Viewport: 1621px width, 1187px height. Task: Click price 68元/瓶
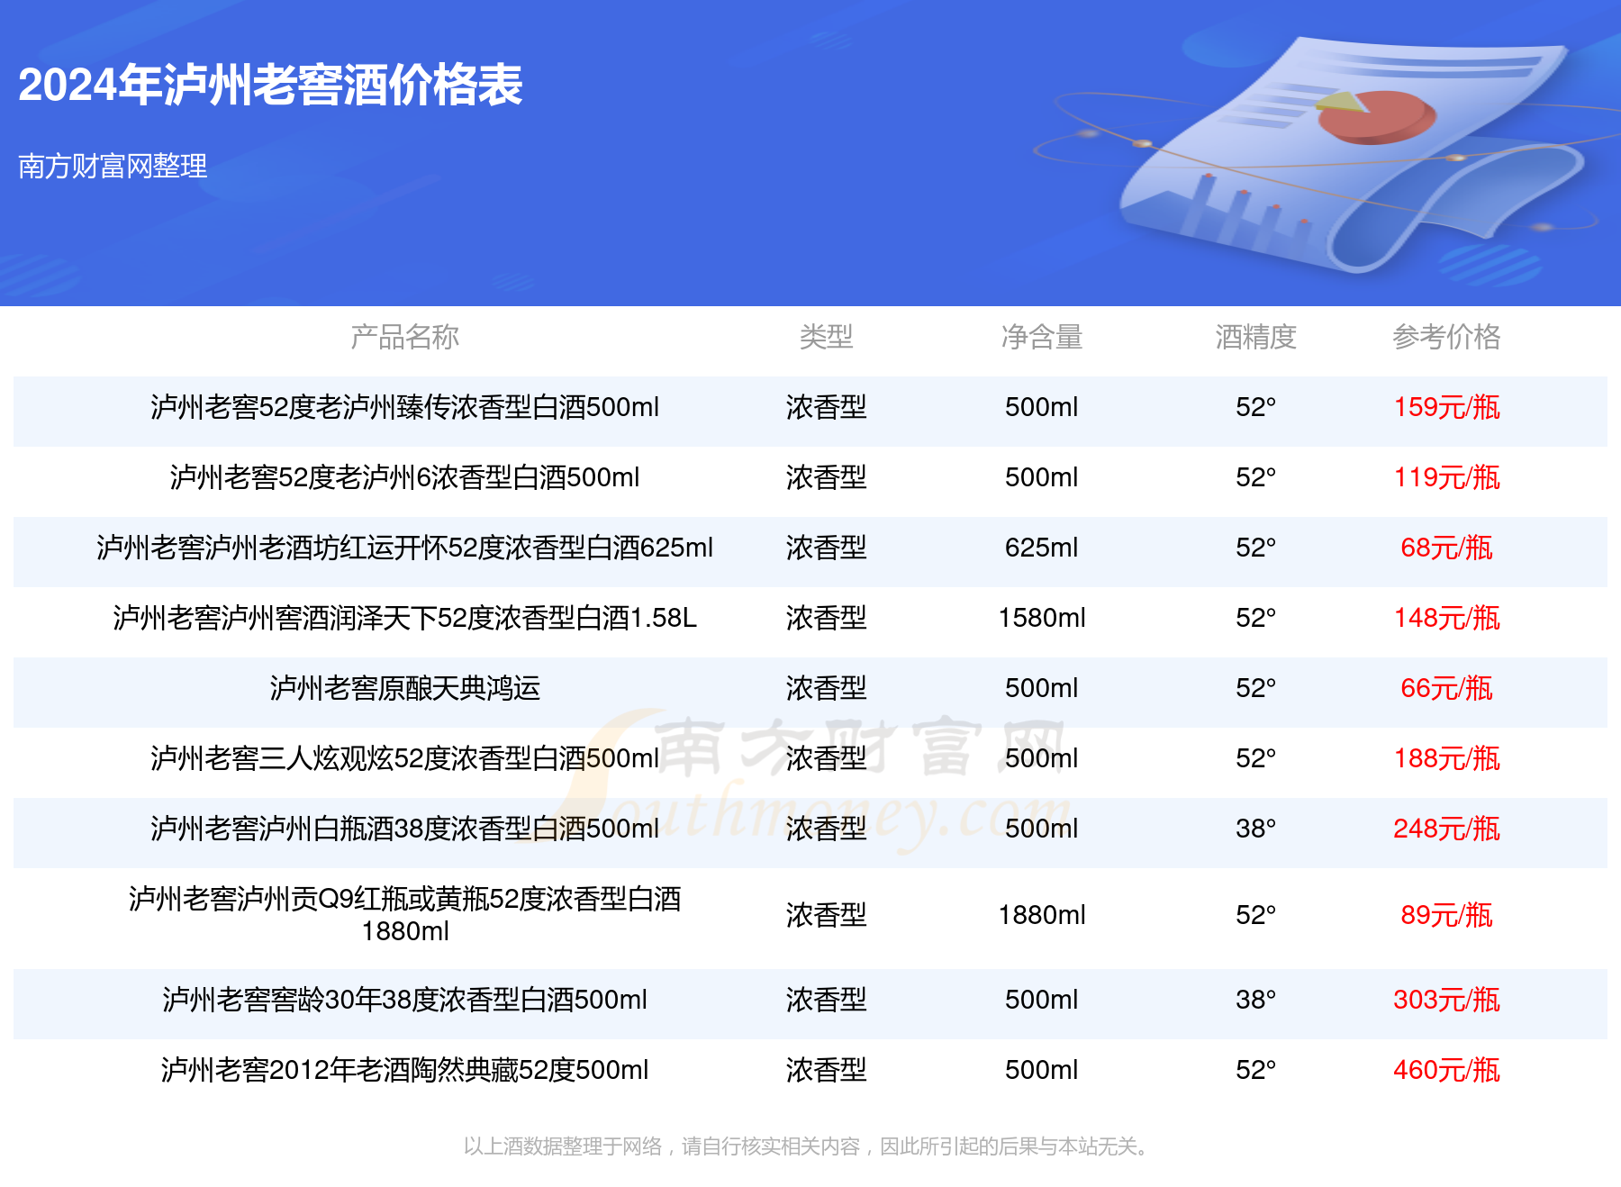pos(1446,548)
